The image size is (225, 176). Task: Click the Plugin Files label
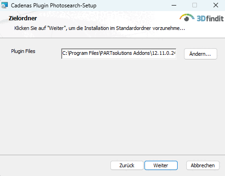(23, 51)
